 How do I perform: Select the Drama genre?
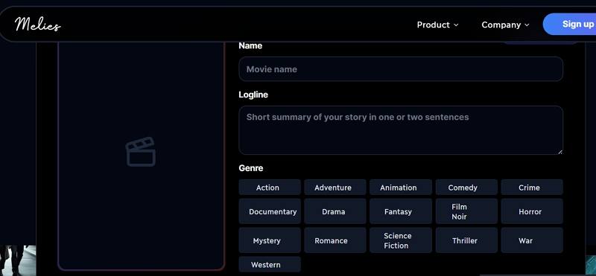click(335, 211)
